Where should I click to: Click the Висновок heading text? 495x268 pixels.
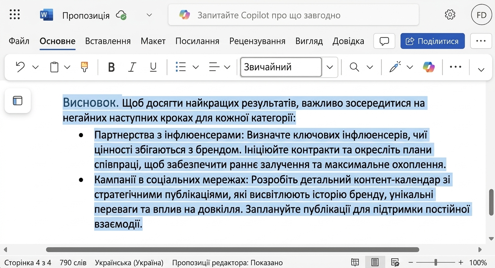click(91, 103)
